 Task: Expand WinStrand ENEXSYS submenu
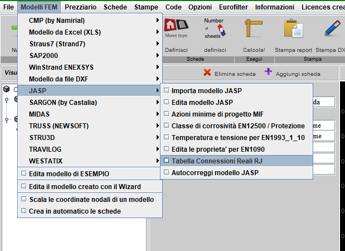point(90,67)
